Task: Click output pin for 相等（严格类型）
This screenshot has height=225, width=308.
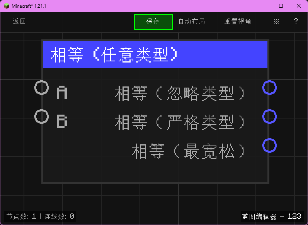Action: pos(269,117)
